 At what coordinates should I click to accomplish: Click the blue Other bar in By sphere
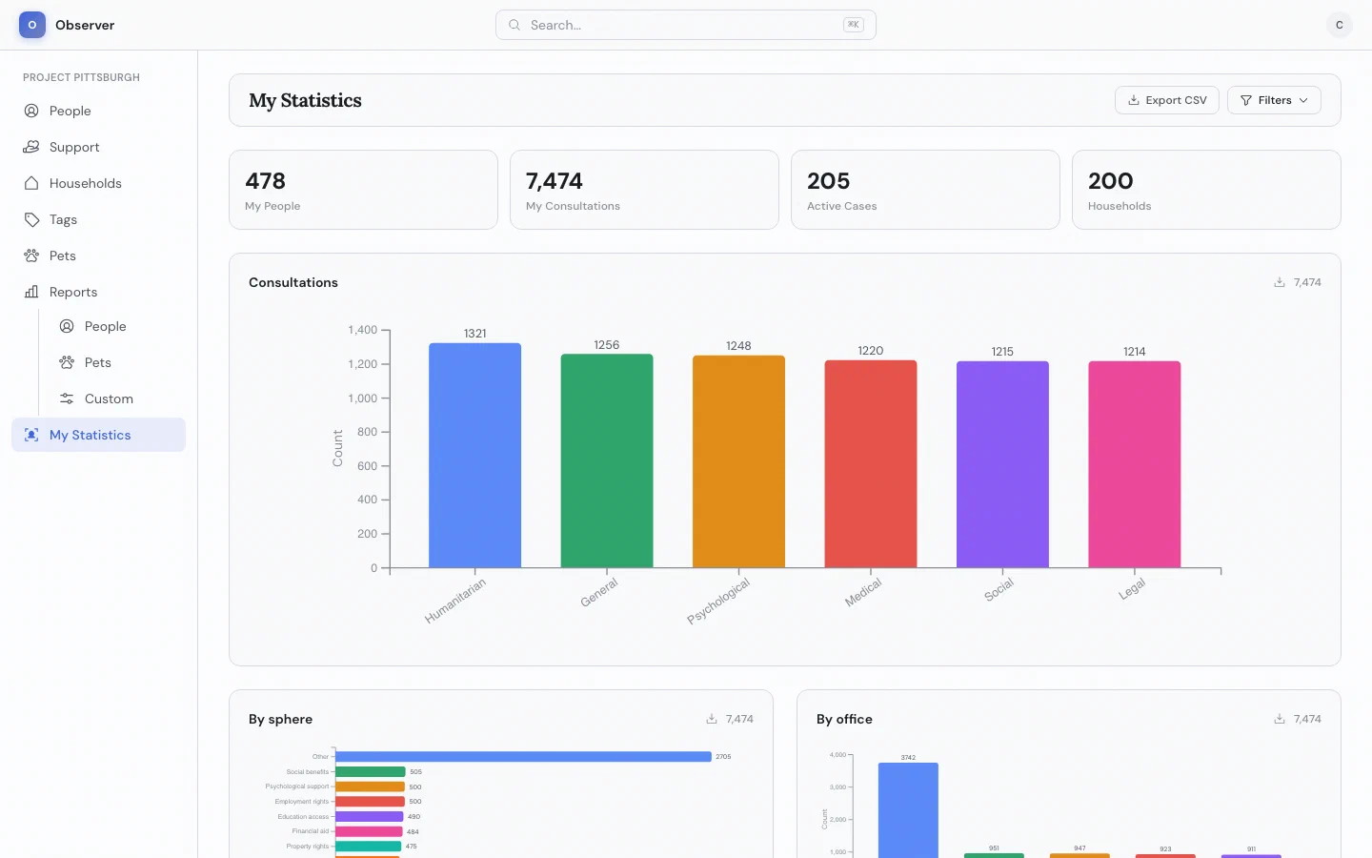(x=523, y=757)
